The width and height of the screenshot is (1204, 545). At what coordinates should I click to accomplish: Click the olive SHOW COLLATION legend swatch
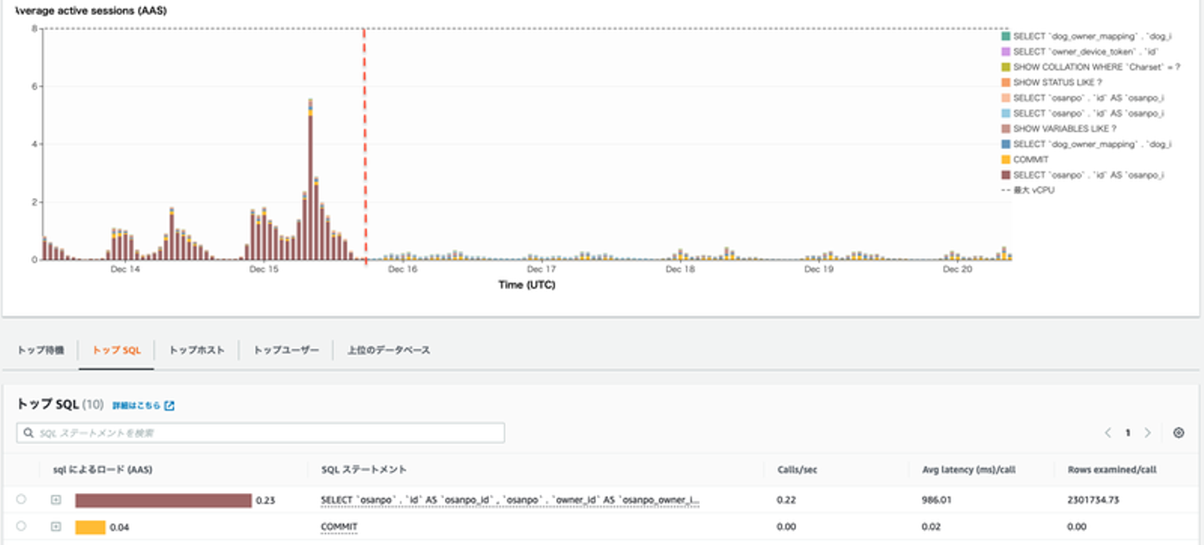tap(1006, 67)
